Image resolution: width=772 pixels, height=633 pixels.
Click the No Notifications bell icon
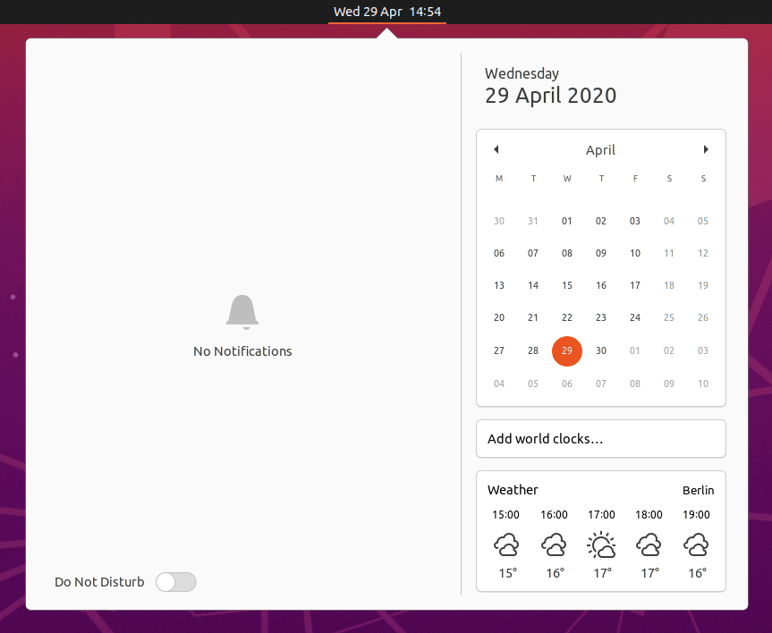(242, 312)
